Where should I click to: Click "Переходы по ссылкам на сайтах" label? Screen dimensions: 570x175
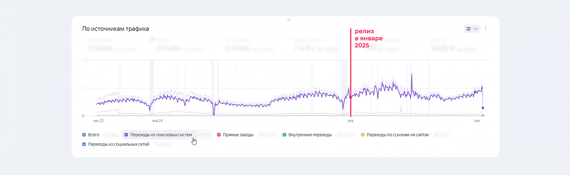[397, 135]
